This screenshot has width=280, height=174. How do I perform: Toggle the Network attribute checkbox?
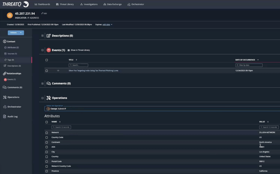click(47, 133)
